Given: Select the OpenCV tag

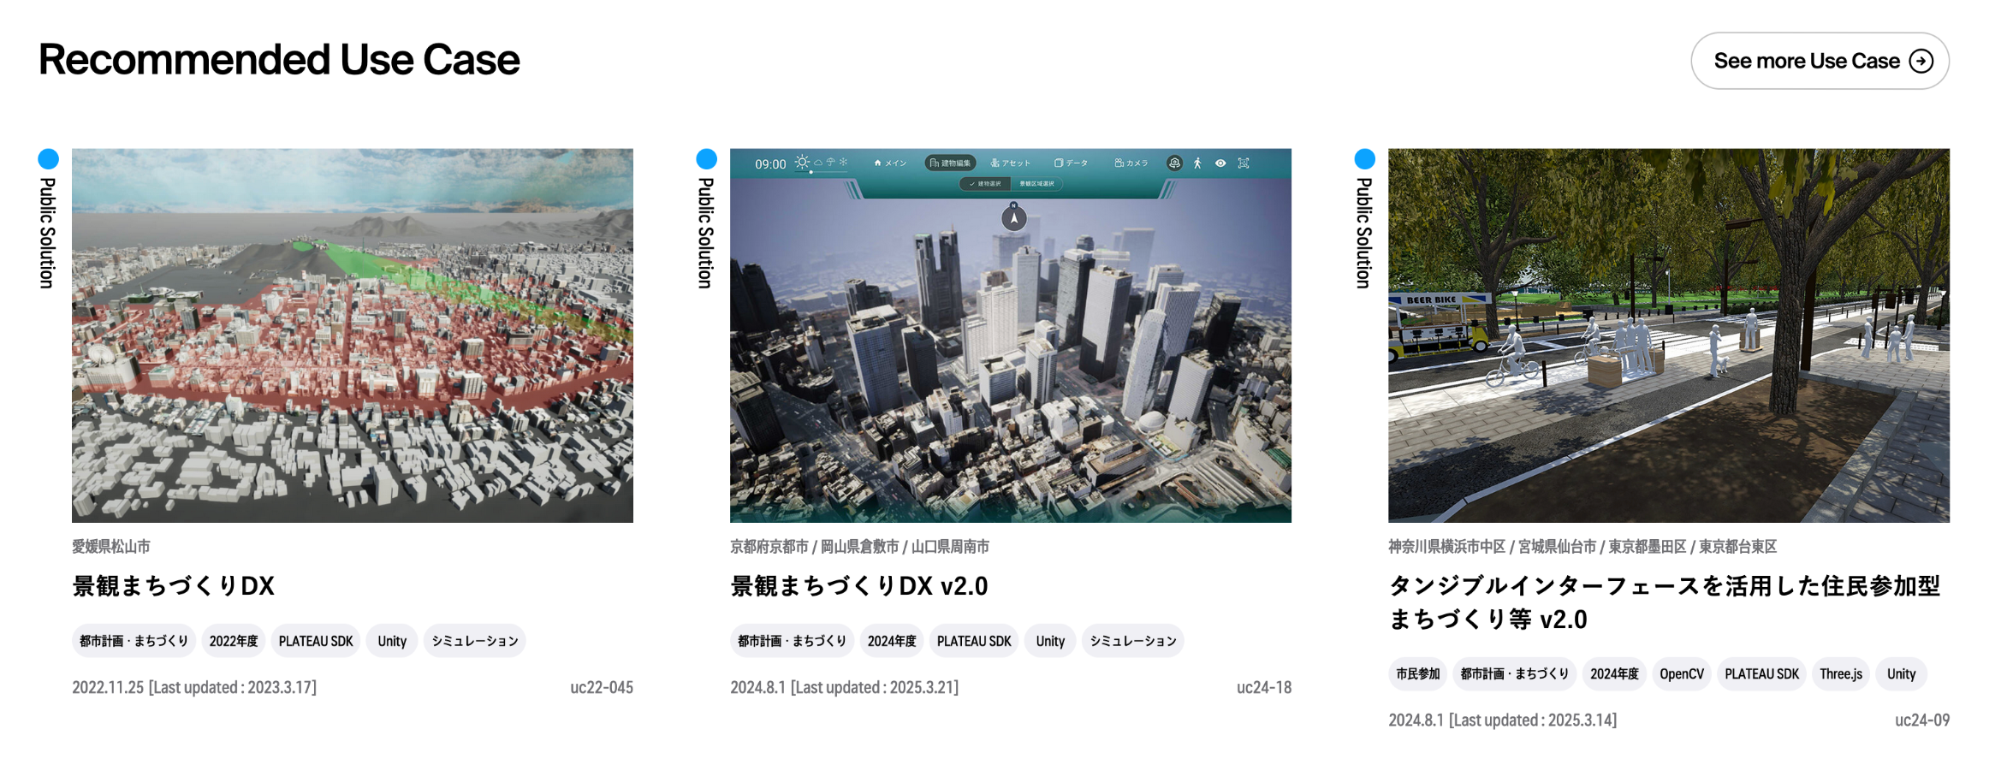Looking at the screenshot, I should click(x=1681, y=674).
